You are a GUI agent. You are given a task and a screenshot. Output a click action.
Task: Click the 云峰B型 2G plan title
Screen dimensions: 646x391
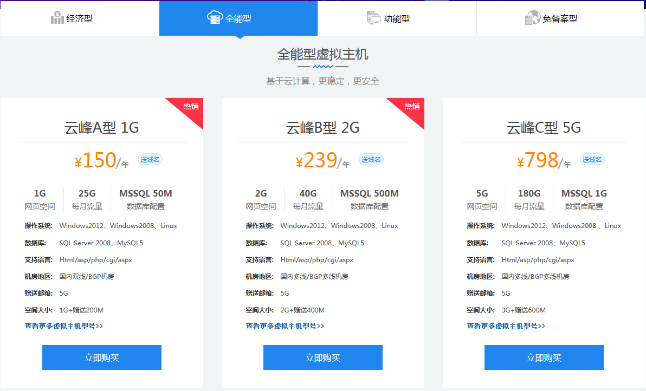322,128
